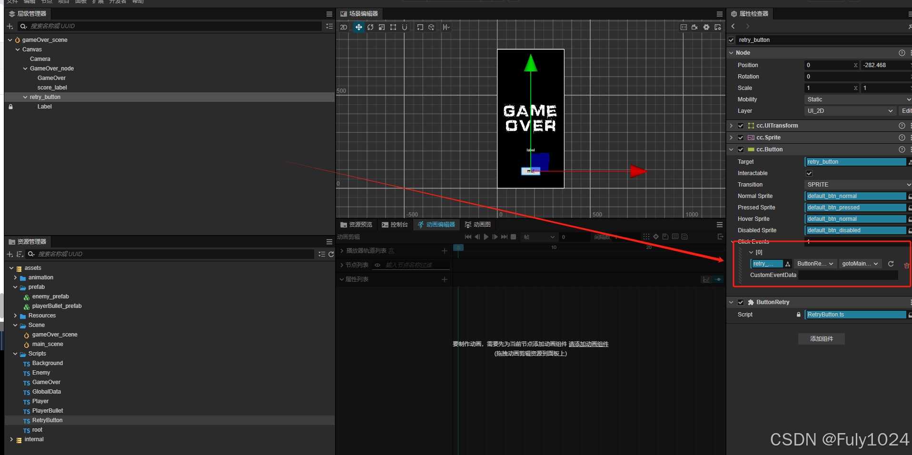
Task: Delete click event entry with trash icon
Action: 906,266
